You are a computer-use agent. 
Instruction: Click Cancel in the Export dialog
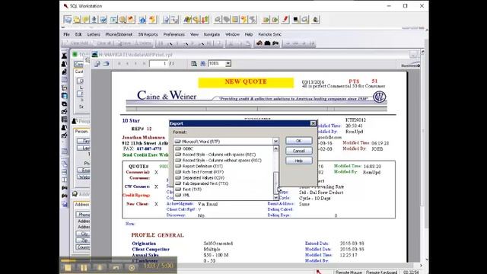point(299,151)
